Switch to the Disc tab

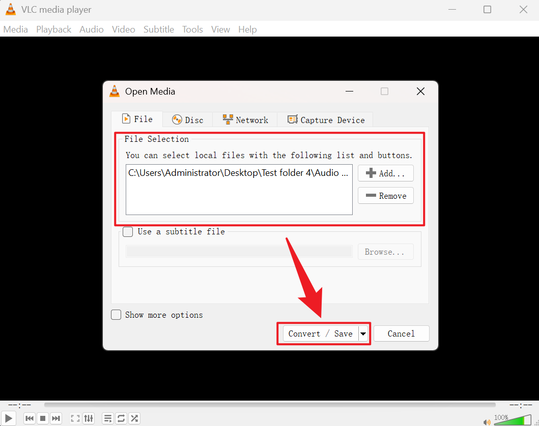pos(188,120)
